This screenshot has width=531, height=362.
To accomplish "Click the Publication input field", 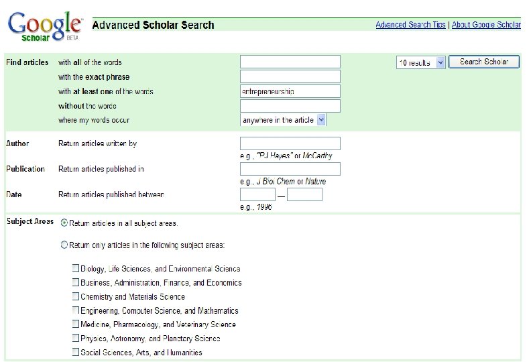I will (290, 169).
